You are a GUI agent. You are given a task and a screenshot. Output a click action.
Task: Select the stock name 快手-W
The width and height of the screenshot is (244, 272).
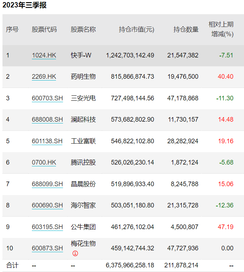click(x=81, y=55)
